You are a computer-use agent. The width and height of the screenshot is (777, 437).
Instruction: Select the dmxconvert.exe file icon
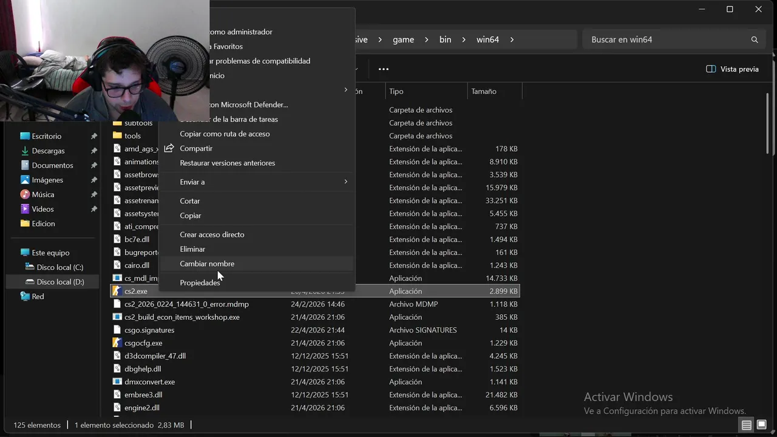coord(117,382)
